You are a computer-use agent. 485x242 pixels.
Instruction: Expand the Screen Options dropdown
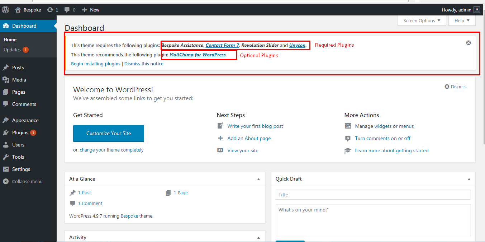point(422,21)
